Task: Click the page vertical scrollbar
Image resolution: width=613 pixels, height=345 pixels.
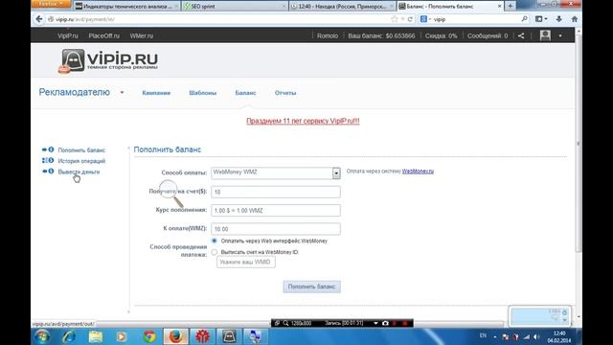Action: click(579, 143)
